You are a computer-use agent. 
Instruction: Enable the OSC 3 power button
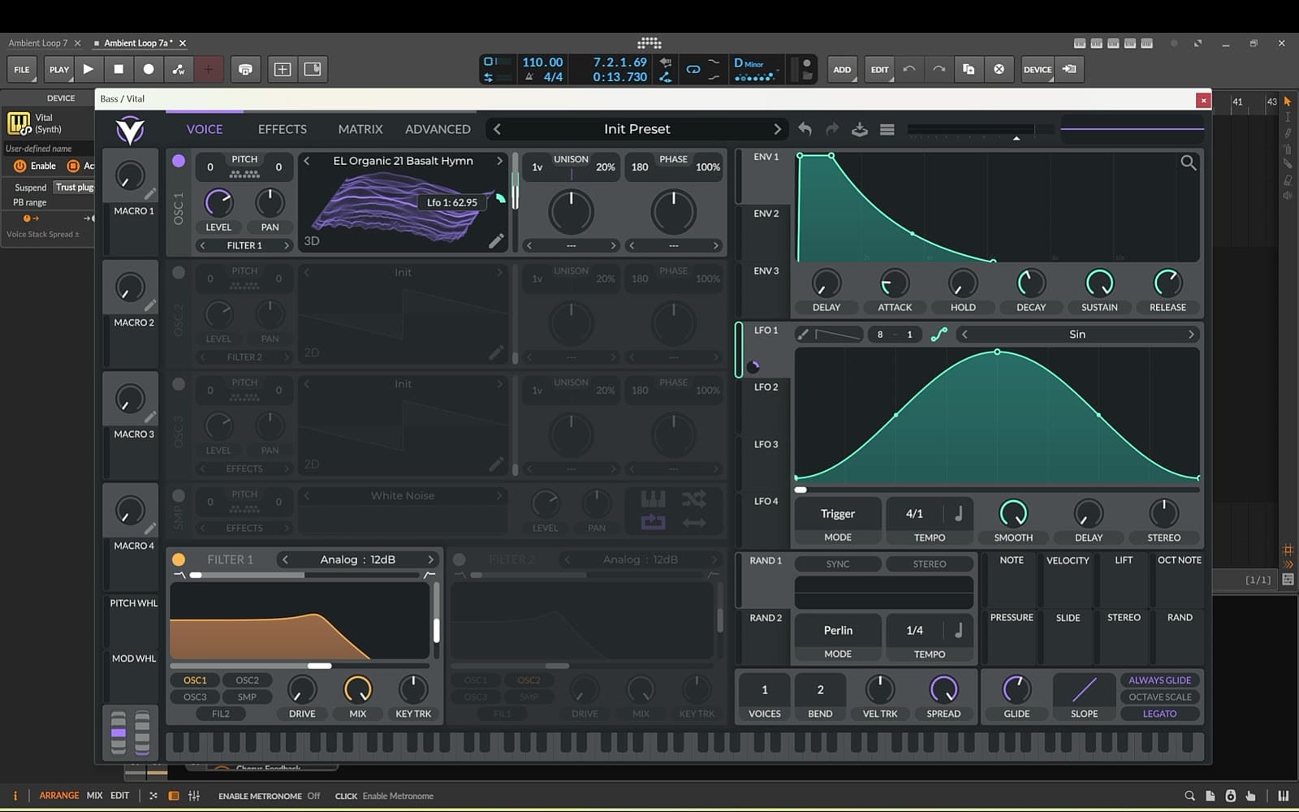[x=179, y=384]
